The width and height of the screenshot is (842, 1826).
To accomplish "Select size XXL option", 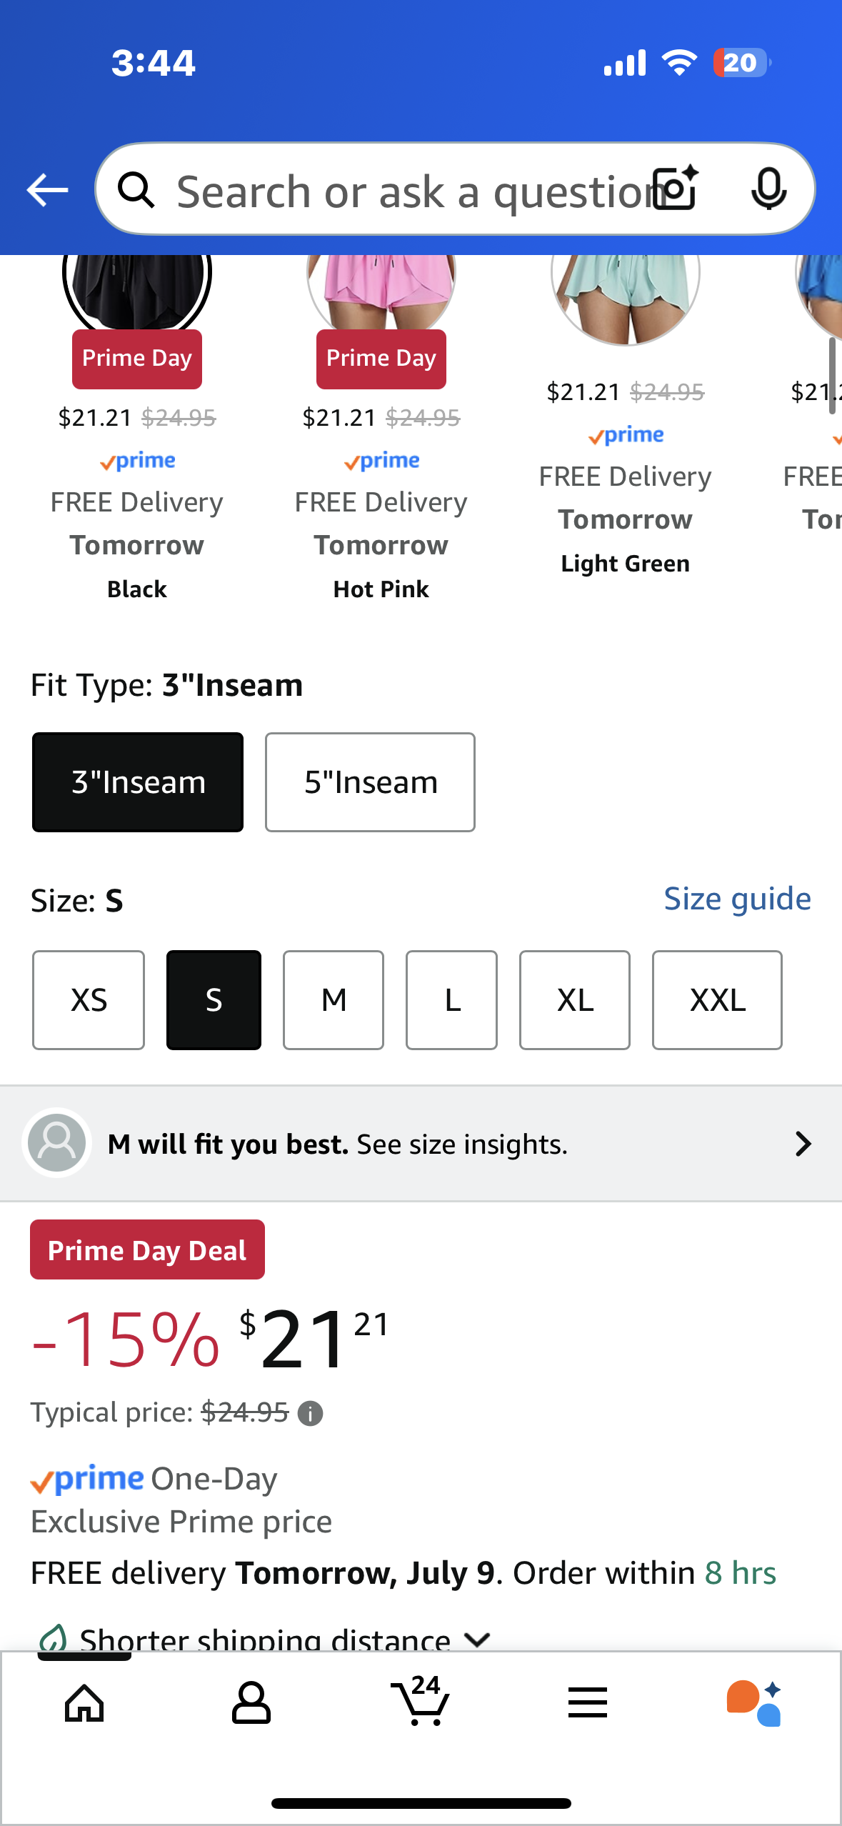I will (x=717, y=1000).
